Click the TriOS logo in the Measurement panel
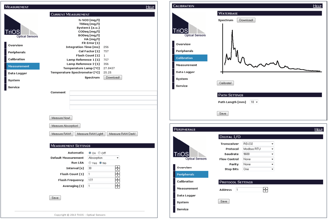 tap(21, 26)
